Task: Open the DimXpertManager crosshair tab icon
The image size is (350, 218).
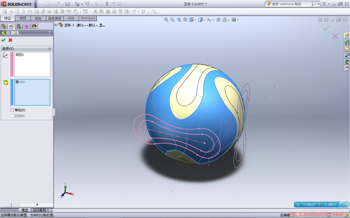Action: click(26, 26)
